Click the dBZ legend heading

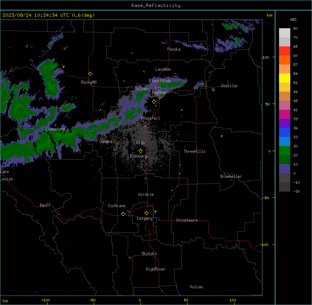click(293, 19)
